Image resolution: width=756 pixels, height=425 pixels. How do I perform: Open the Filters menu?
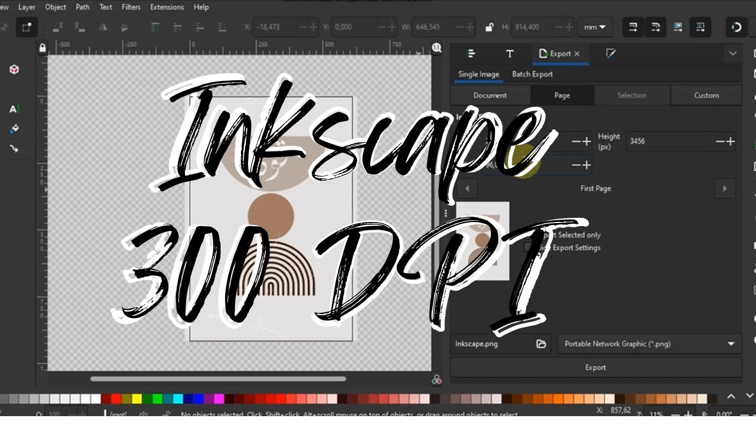(x=131, y=7)
